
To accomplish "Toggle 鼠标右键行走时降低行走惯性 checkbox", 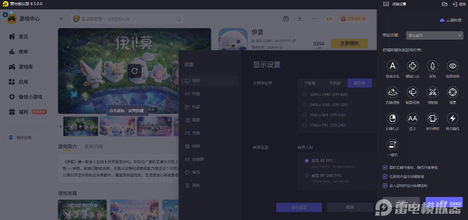I will point(385,167).
